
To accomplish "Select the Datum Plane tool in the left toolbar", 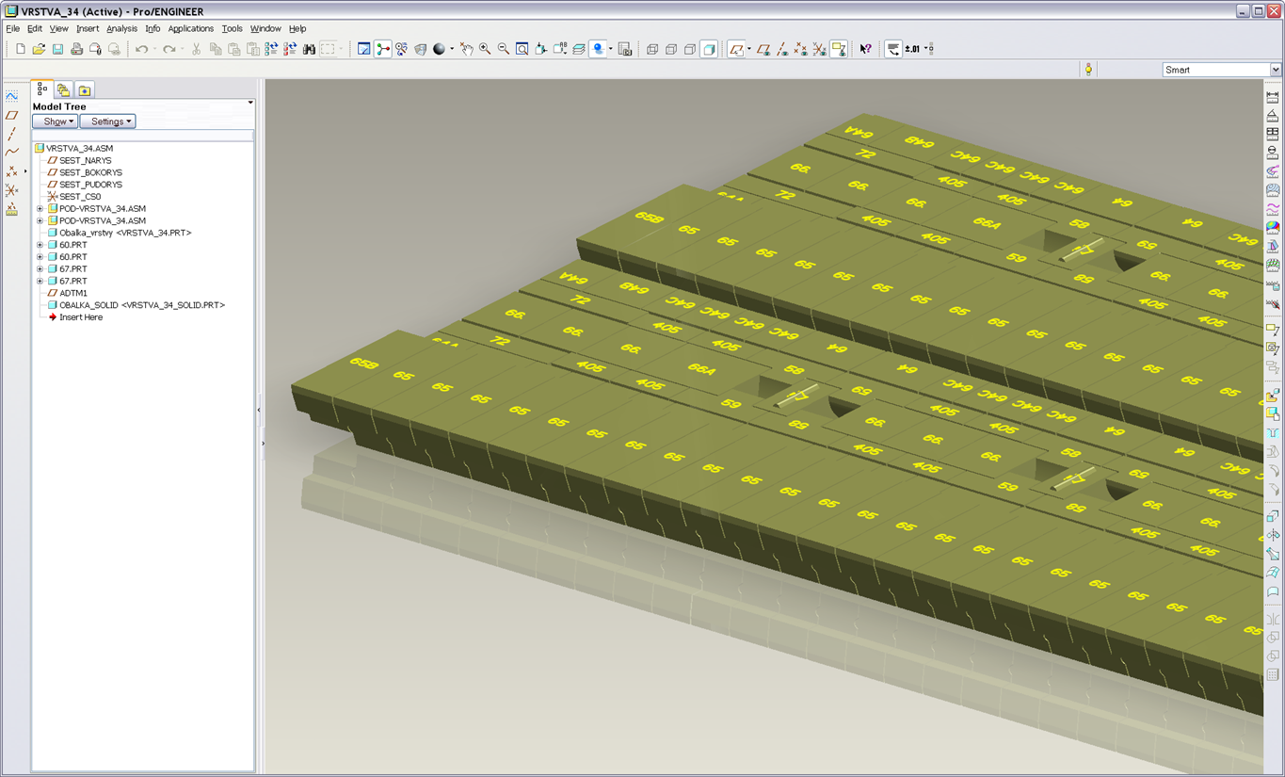I will (11, 115).
